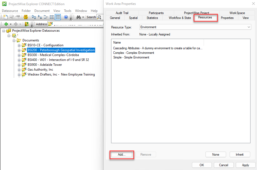Screen dimensions: 257x170
Task: Switch to the Audit Trail tab
Action: 122,13
